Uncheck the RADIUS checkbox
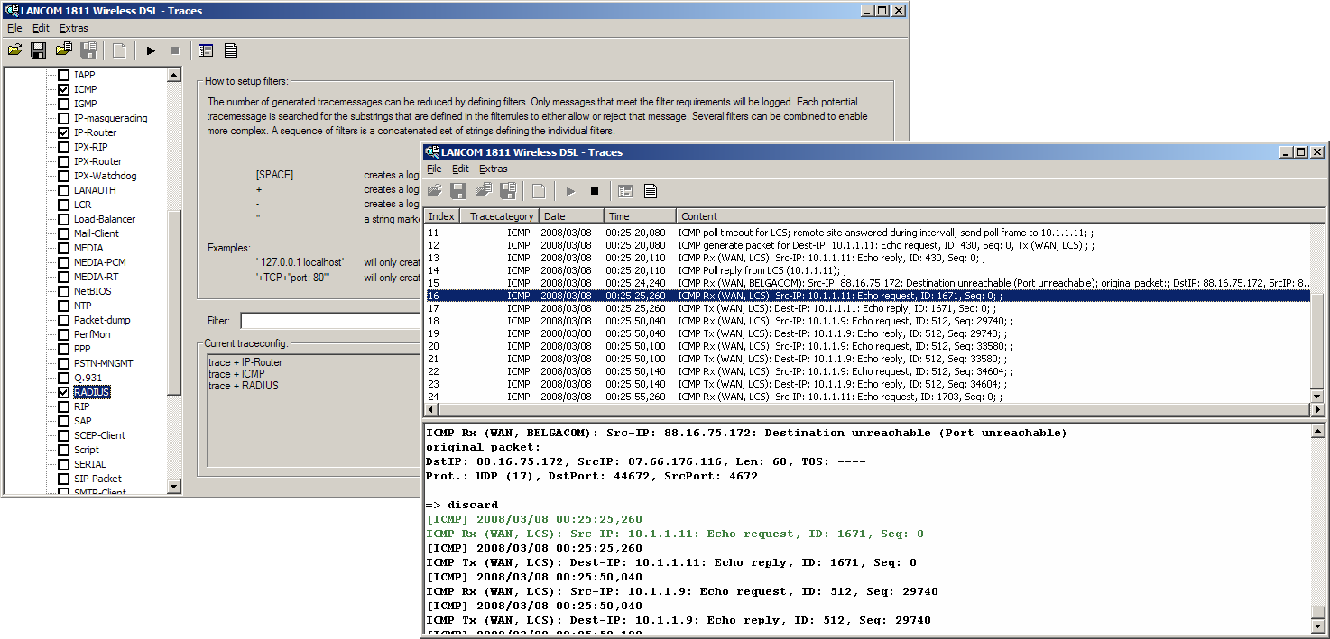The image size is (1330, 639). click(63, 392)
